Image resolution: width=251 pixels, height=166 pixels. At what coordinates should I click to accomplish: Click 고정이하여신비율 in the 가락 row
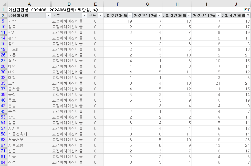(x=69, y=21)
